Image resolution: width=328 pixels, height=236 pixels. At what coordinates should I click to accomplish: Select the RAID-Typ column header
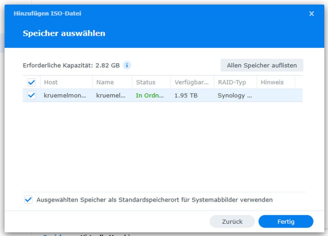pyautogui.click(x=232, y=82)
